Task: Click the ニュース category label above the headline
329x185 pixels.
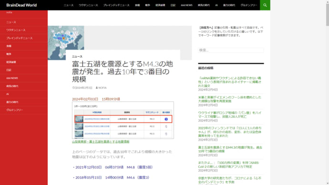Action: pos(77,56)
